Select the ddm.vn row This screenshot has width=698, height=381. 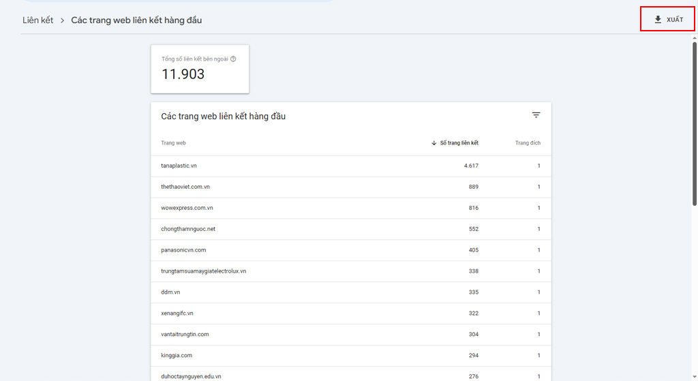351,292
